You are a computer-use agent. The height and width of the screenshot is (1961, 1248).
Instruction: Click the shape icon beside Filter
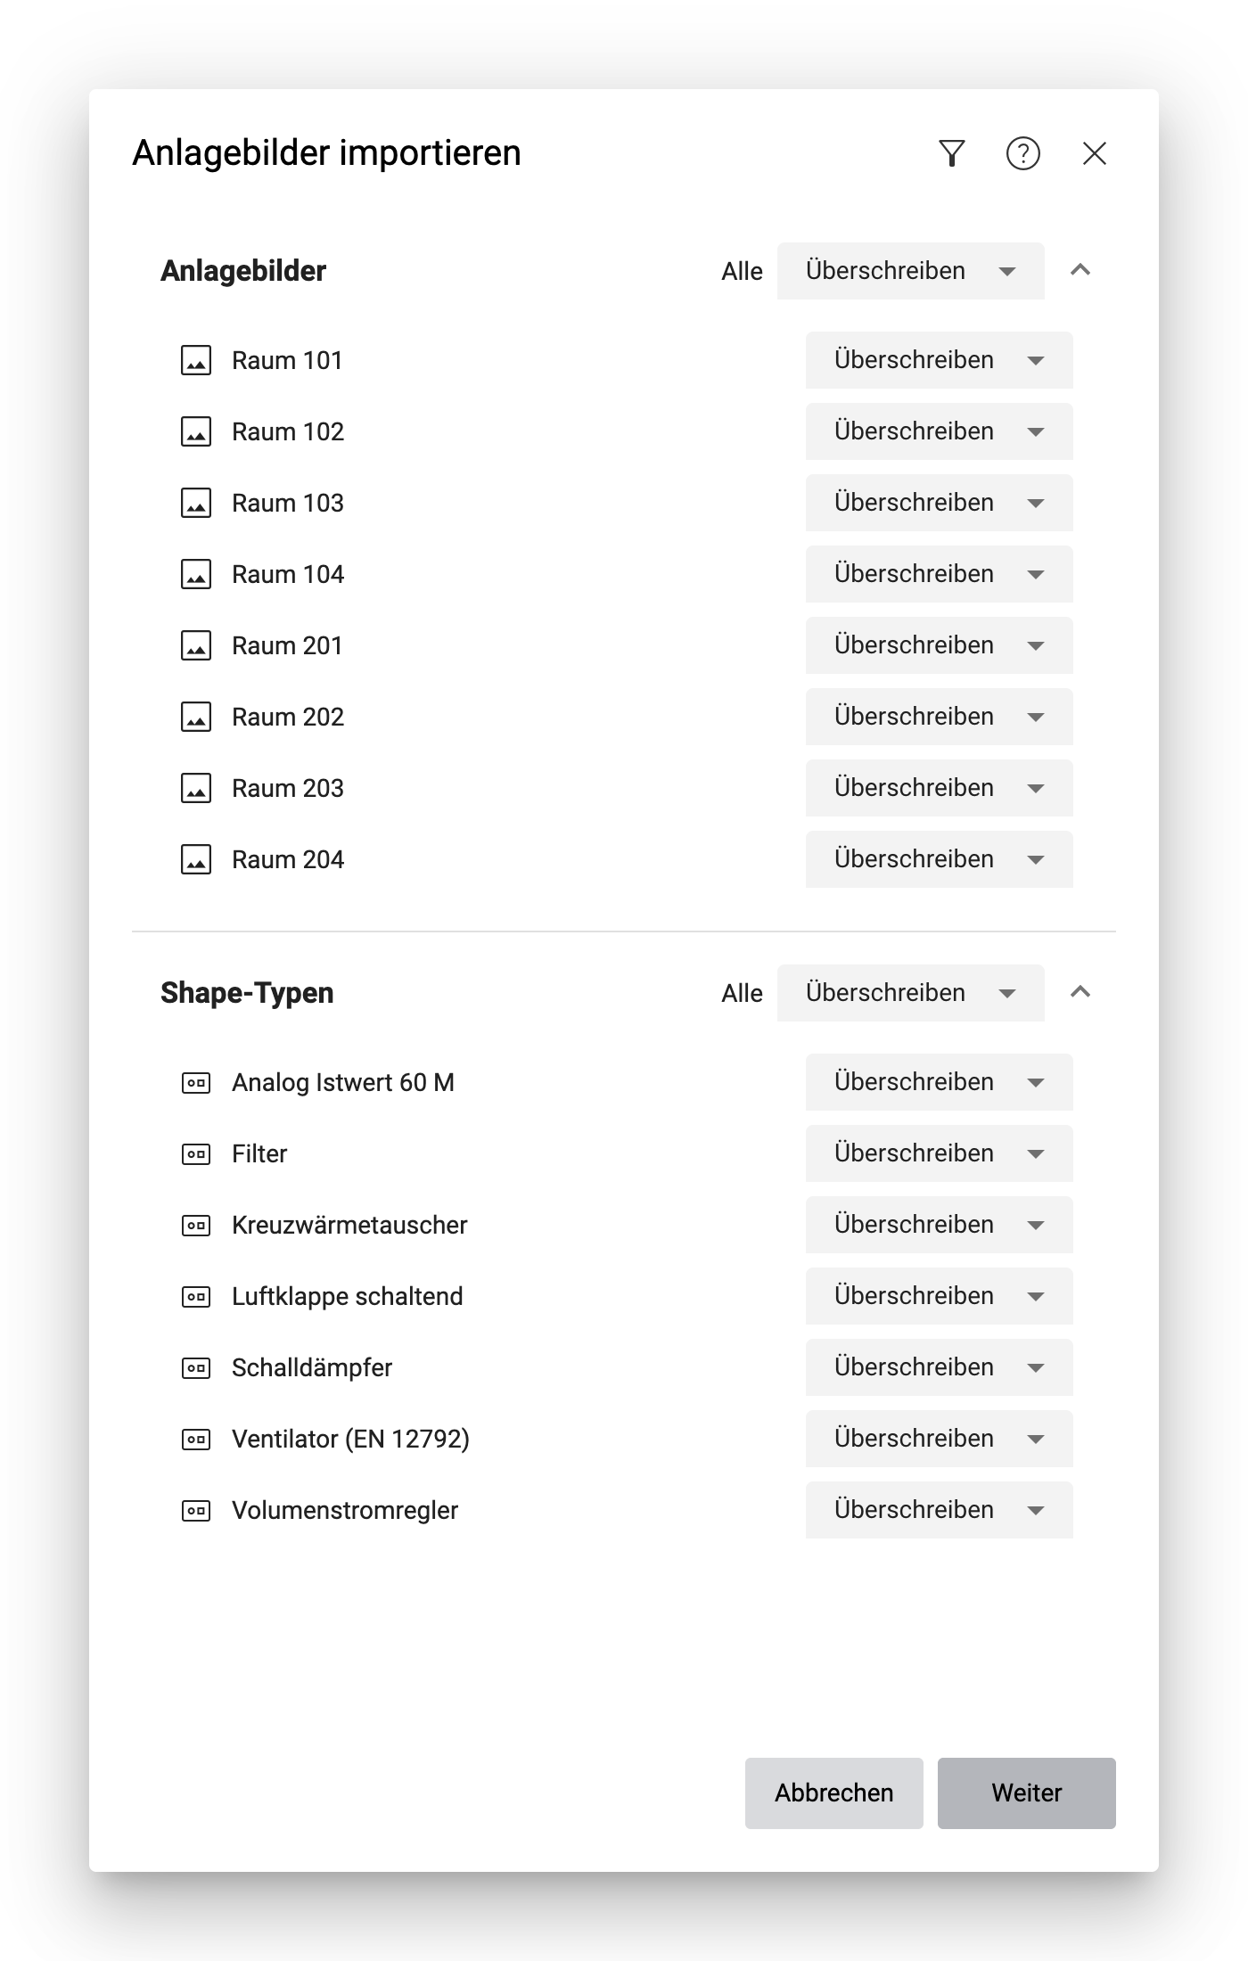pyautogui.click(x=194, y=1153)
